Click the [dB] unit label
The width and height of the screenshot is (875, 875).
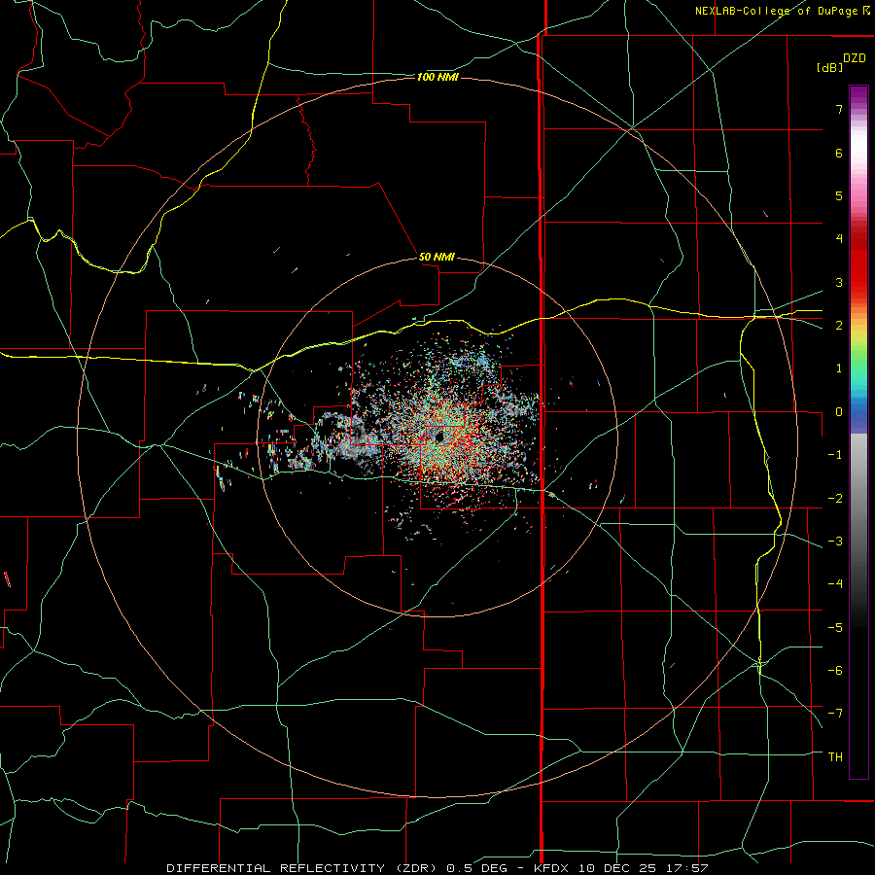(829, 68)
